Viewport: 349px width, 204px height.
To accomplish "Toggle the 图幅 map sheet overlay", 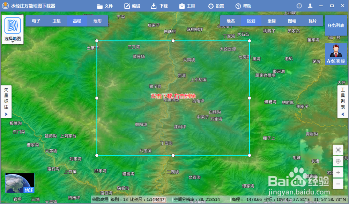I will 292,21.
